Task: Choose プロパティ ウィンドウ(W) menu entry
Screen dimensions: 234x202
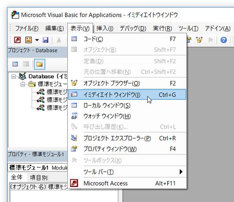Action: 127,149
